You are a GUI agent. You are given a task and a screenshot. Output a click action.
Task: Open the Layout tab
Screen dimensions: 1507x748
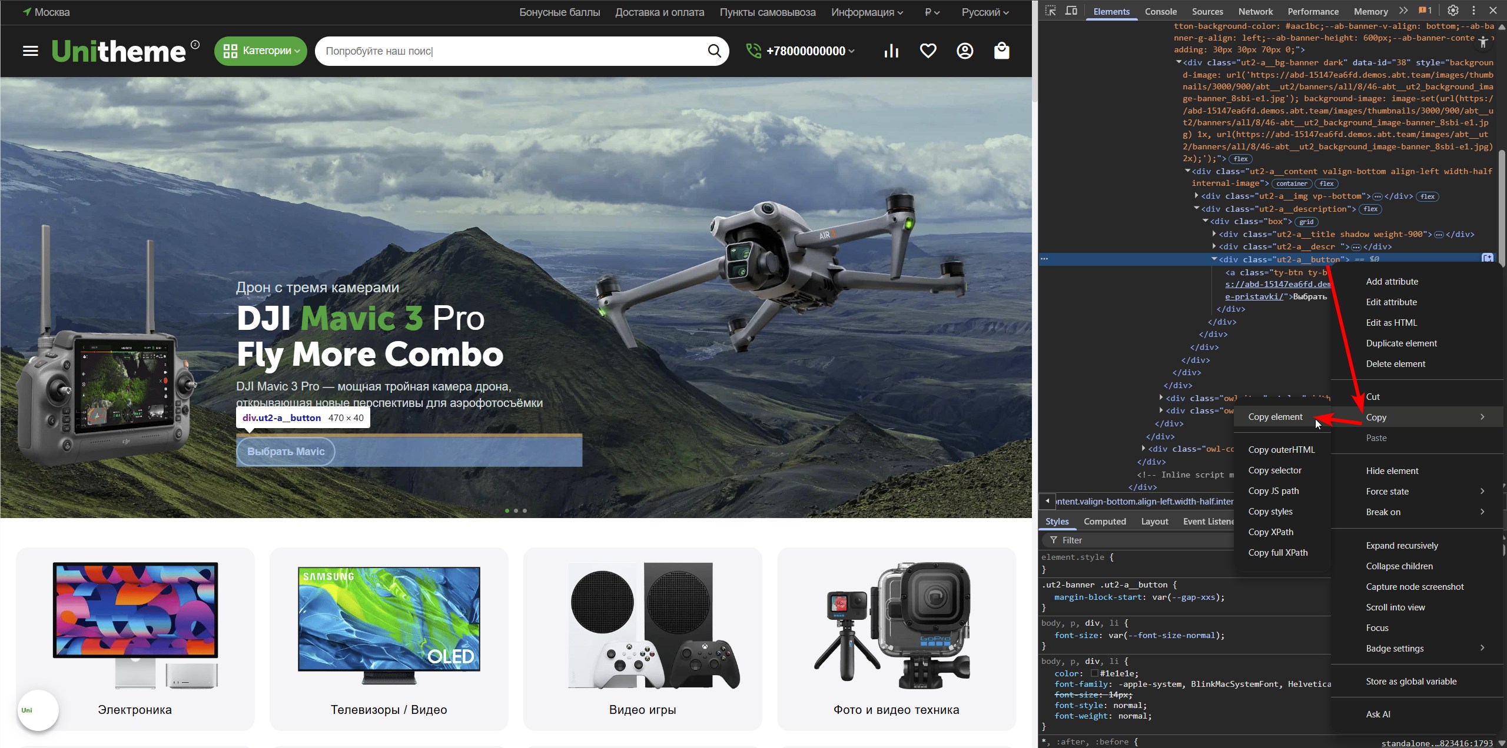(1154, 522)
